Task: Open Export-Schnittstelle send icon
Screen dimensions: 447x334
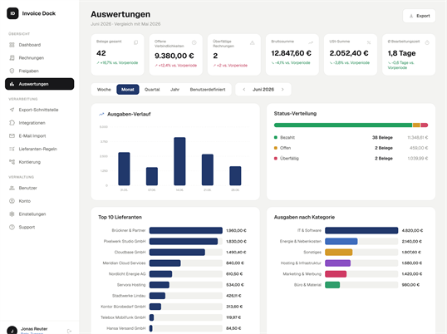Action: [x=12, y=110]
